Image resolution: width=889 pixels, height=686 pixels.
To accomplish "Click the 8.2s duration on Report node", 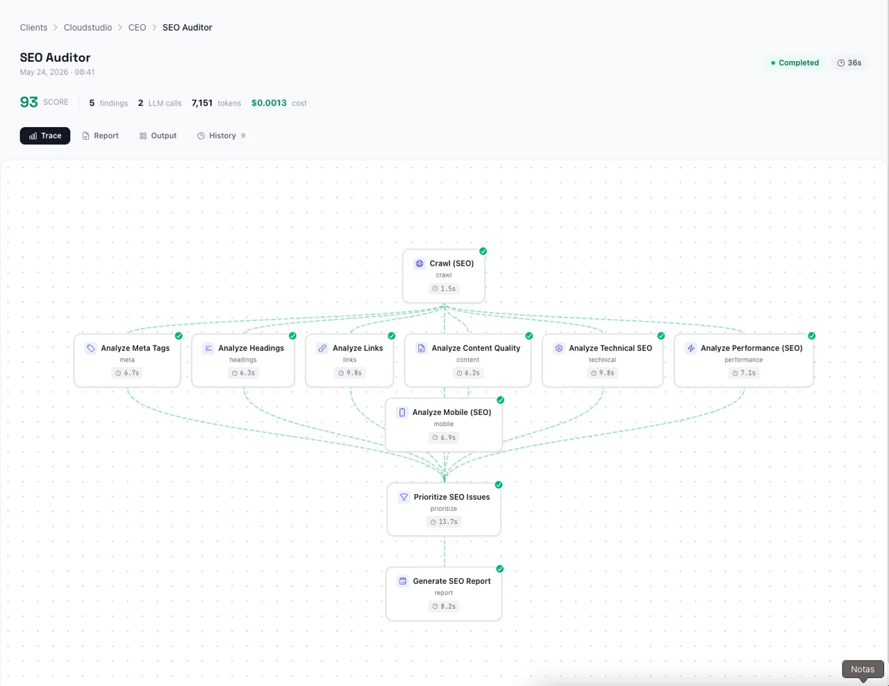I will [444, 607].
